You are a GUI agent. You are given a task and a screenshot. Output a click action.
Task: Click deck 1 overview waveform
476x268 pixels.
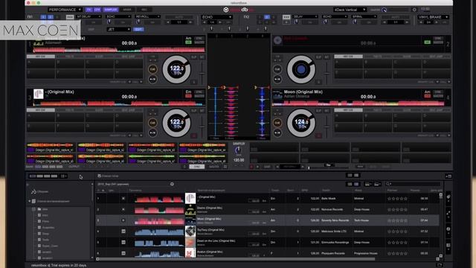(x=119, y=50)
